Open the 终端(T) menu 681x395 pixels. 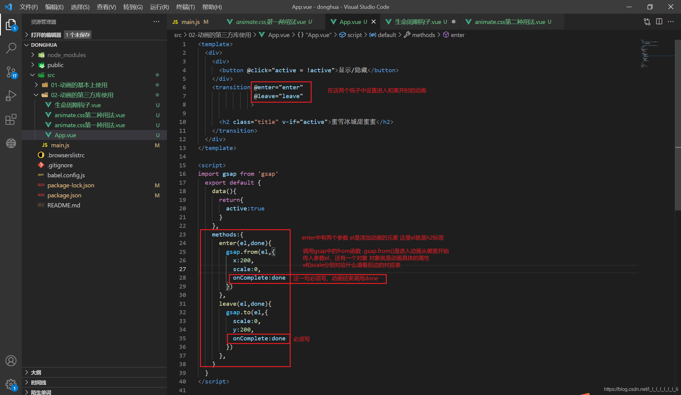[x=185, y=7]
